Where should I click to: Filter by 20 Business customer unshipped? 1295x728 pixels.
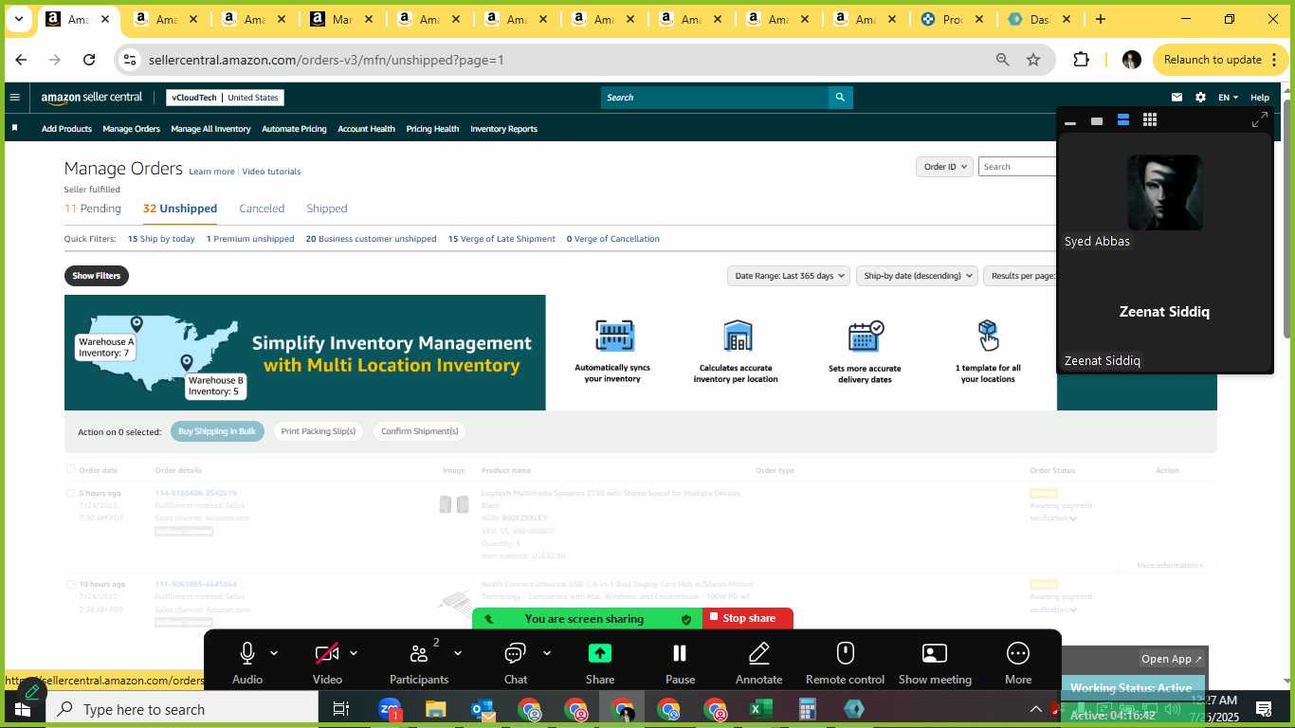pyautogui.click(x=371, y=239)
